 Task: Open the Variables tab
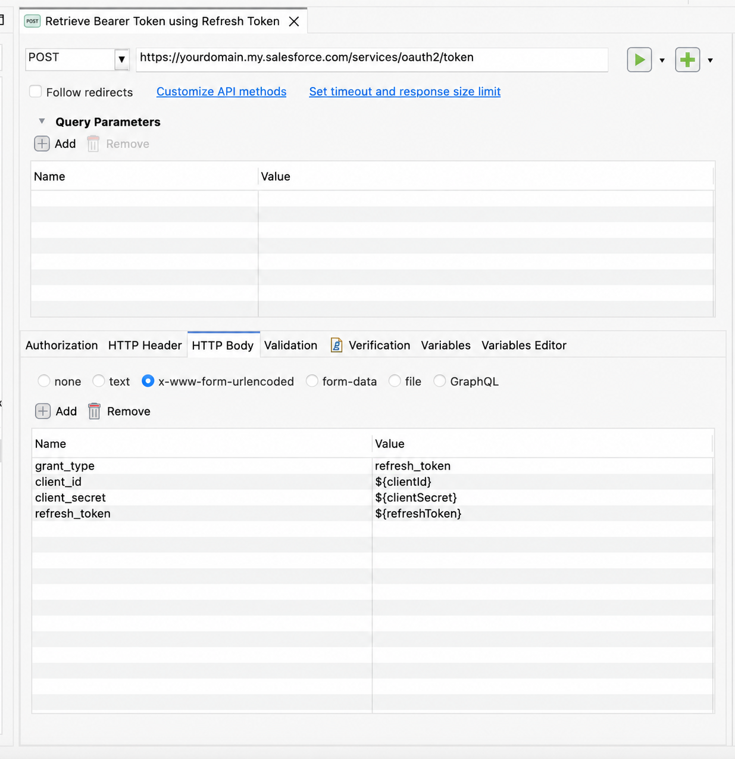(x=446, y=346)
